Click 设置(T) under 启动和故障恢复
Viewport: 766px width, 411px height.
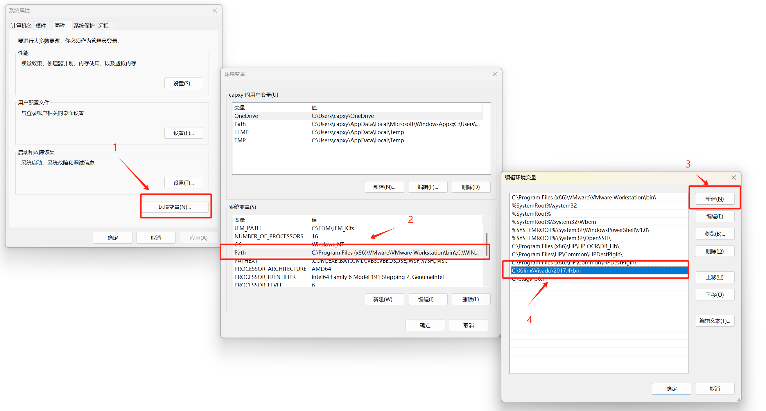[x=184, y=183]
